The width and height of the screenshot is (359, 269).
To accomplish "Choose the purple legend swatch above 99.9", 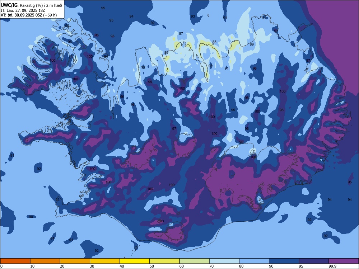I will coord(344,261).
